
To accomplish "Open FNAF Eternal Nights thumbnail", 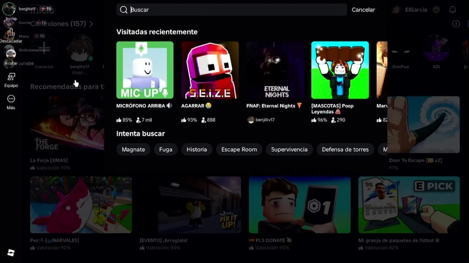I will point(275,70).
